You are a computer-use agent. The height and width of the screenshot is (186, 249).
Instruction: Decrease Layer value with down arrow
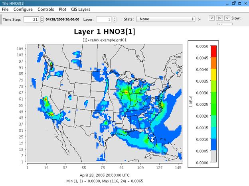coord(115,21)
